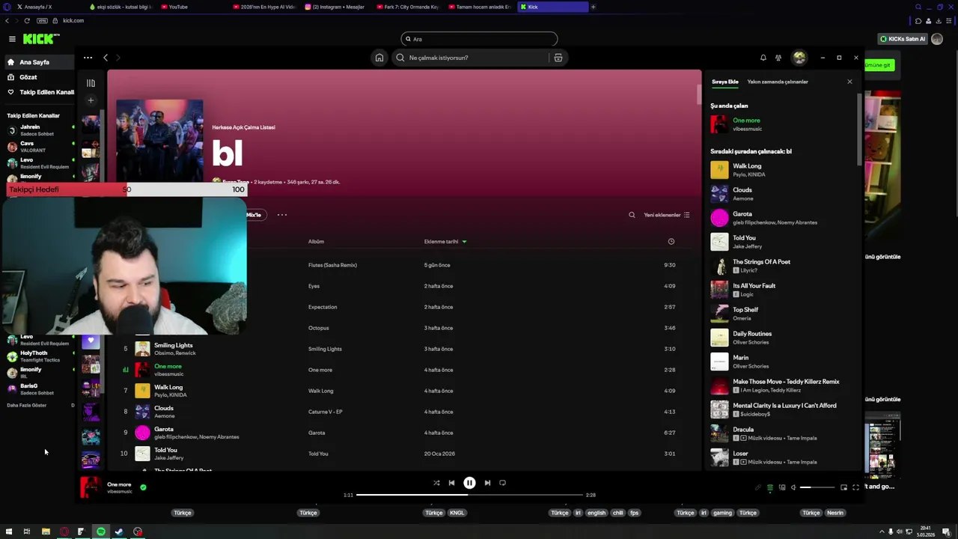This screenshot has width=958, height=539.
Task: Open Steam from Windows taskbar
Action: pos(119,532)
